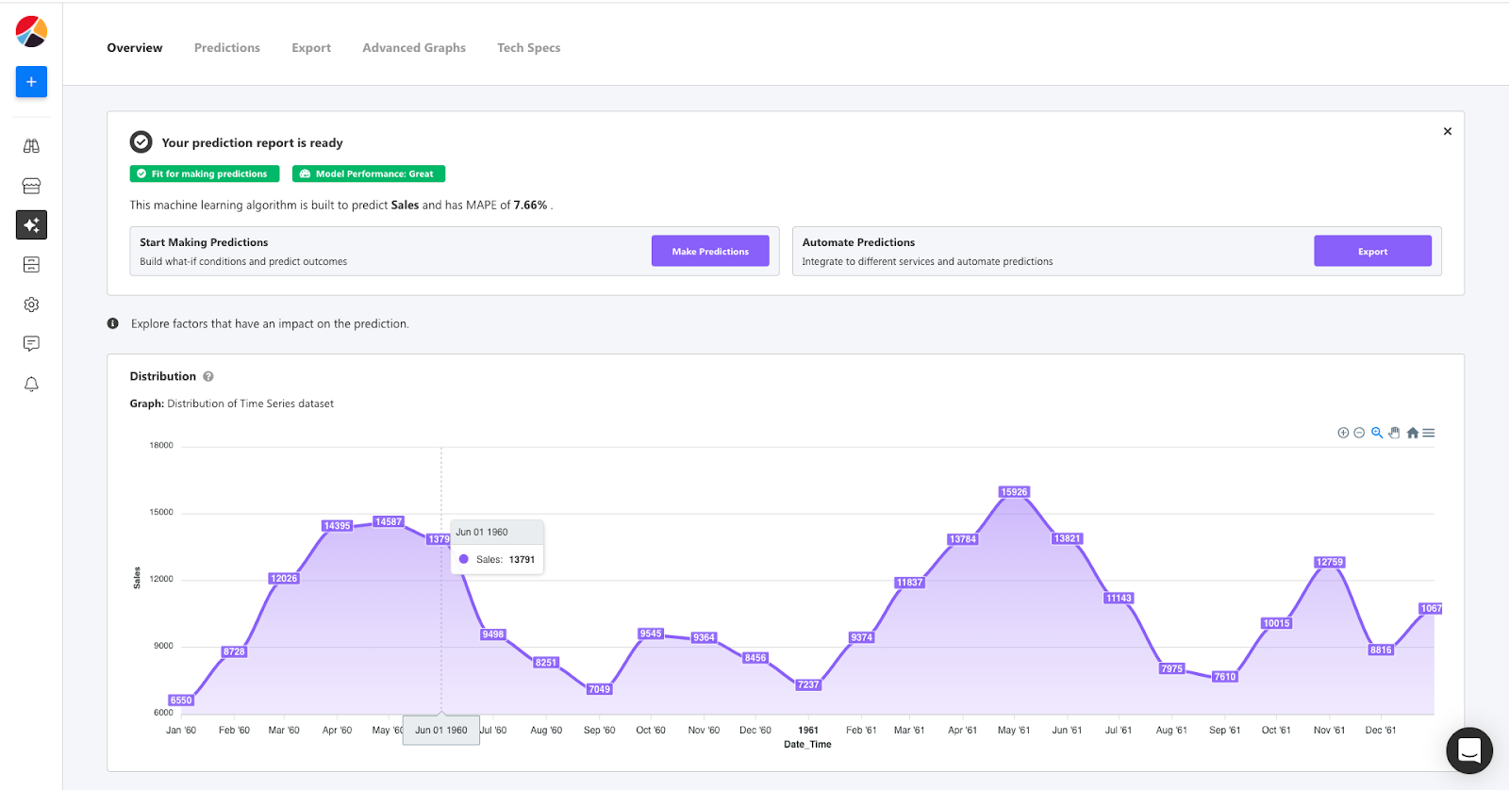This screenshot has height=790, width=1509.
Task: Click the 9364 data point label
Action: click(704, 637)
